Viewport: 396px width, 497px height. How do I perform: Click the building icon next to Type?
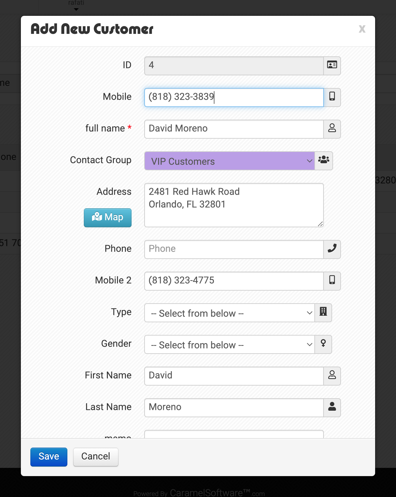pos(323,312)
